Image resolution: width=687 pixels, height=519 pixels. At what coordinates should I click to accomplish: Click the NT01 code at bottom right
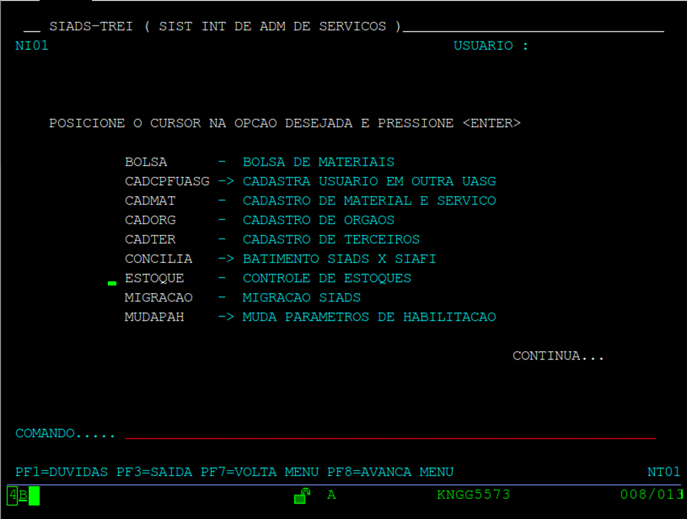pos(664,472)
